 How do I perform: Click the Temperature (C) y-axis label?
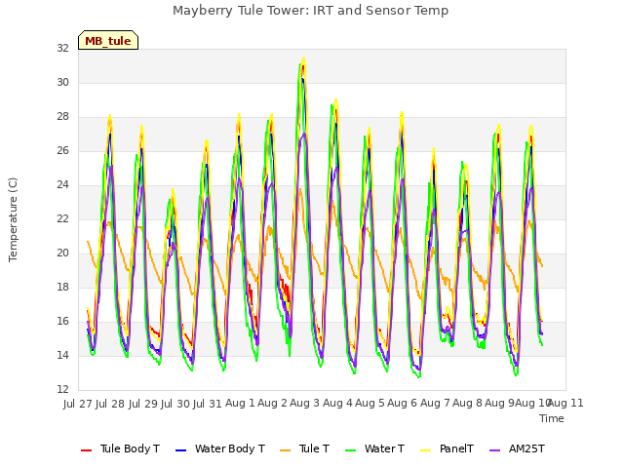point(13,219)
